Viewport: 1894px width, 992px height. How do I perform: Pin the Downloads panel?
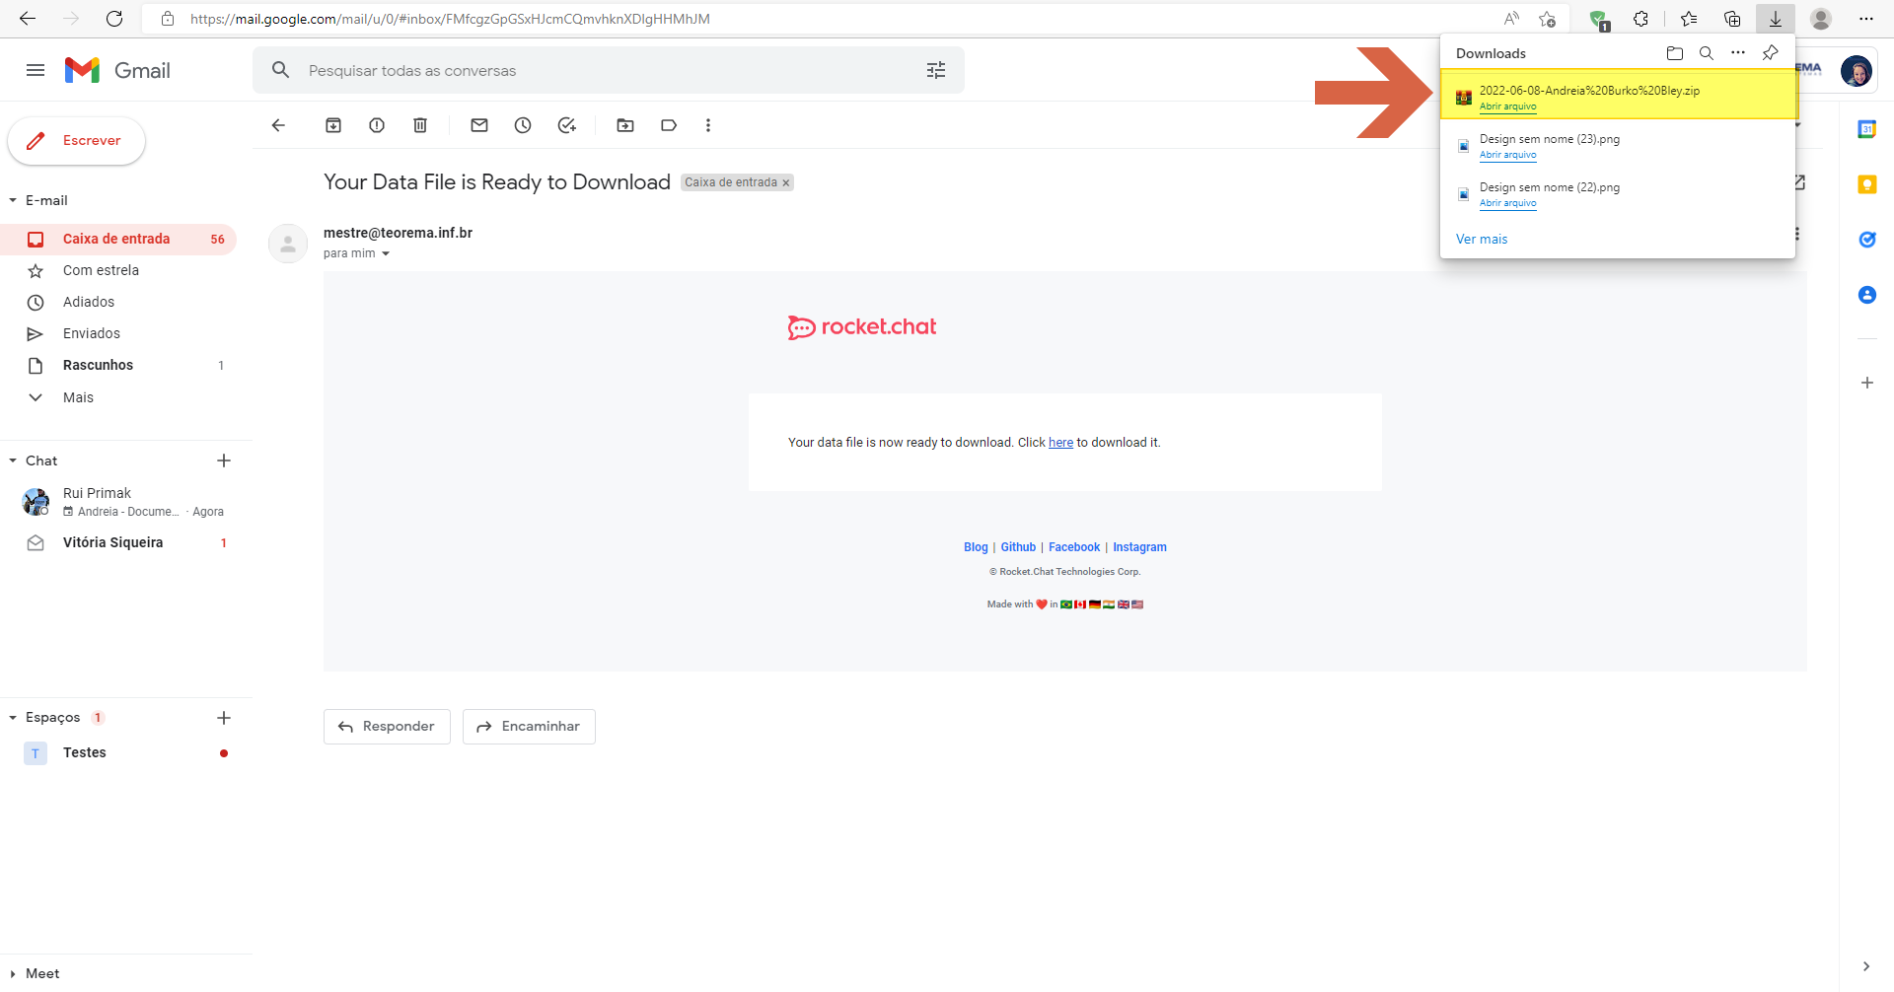coord(1771,53)
